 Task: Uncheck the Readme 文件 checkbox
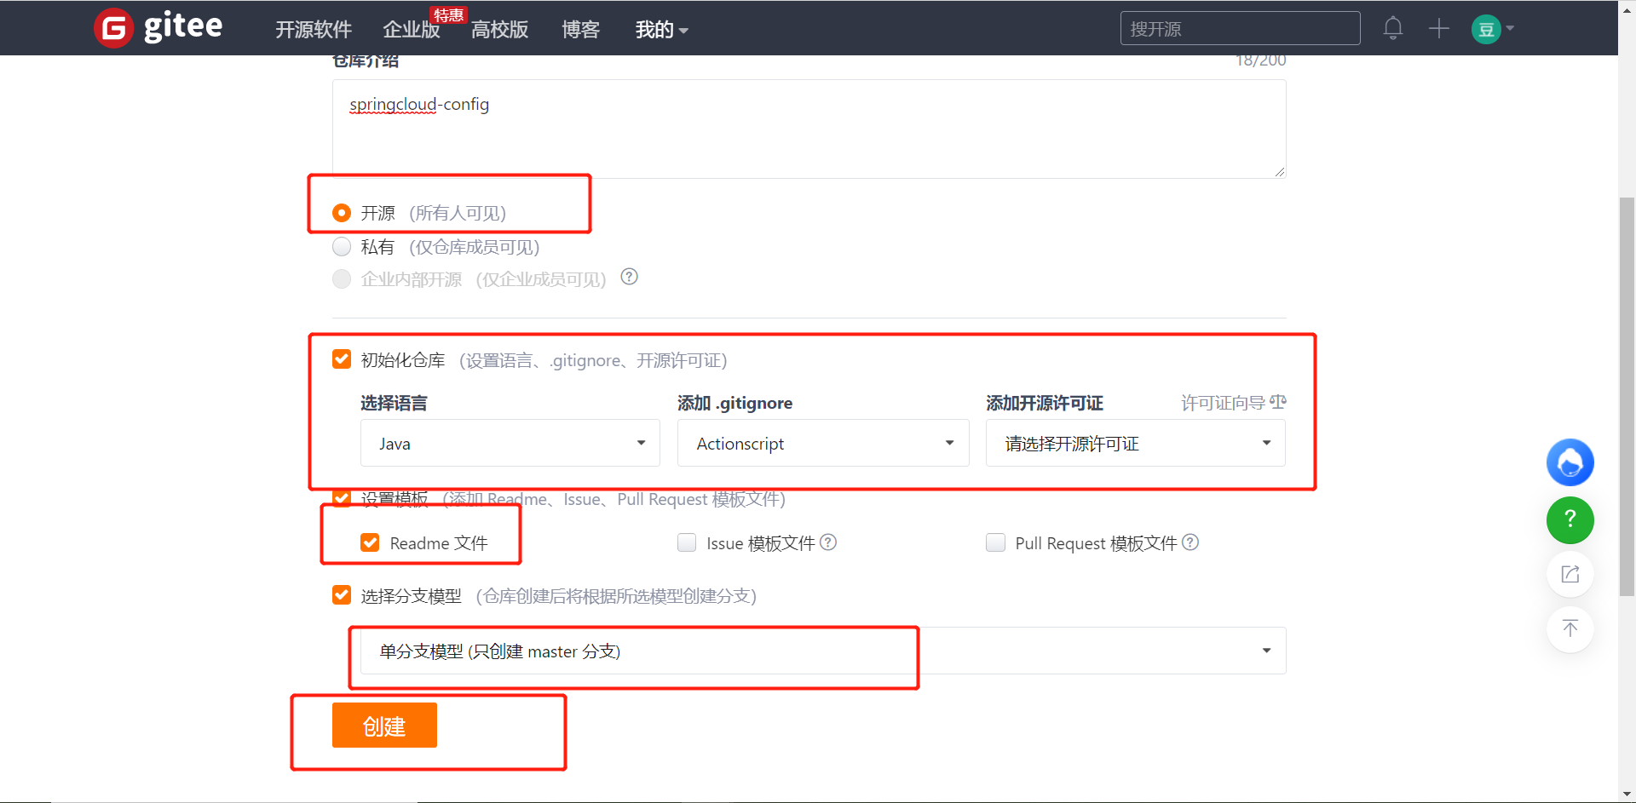(370, 542)
